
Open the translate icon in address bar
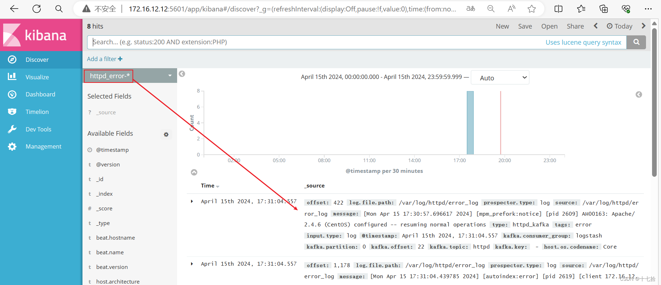(471, 9)
